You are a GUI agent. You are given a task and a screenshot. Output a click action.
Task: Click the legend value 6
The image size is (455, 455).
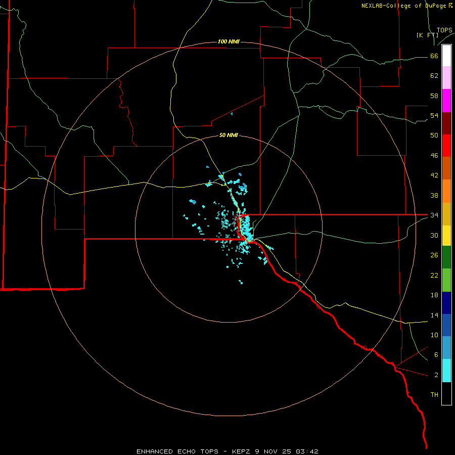coord(436,355)
